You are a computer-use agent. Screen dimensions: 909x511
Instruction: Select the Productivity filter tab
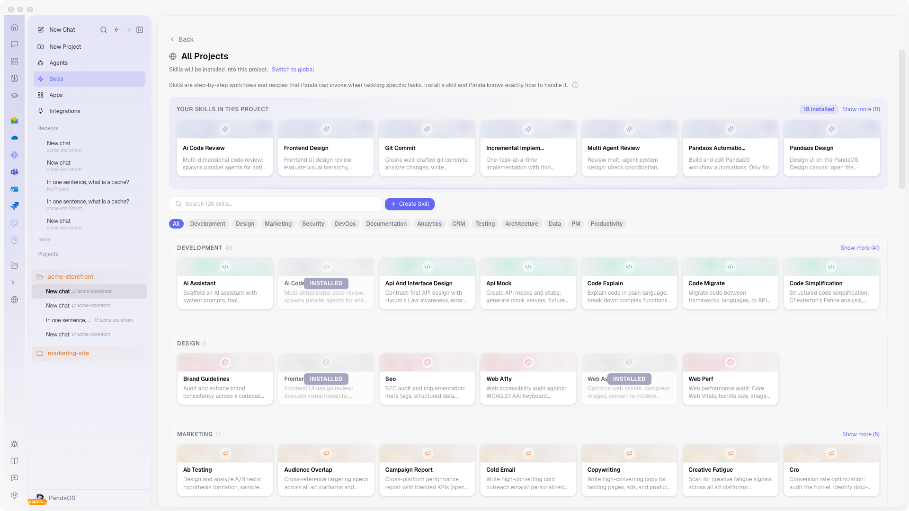coord(606,224)
